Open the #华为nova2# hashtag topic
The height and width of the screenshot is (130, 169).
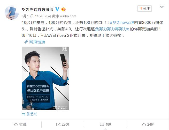pyautogui.click(x=122, y=23)
